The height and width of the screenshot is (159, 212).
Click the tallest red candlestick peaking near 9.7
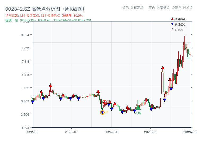(x=185, y=43)
